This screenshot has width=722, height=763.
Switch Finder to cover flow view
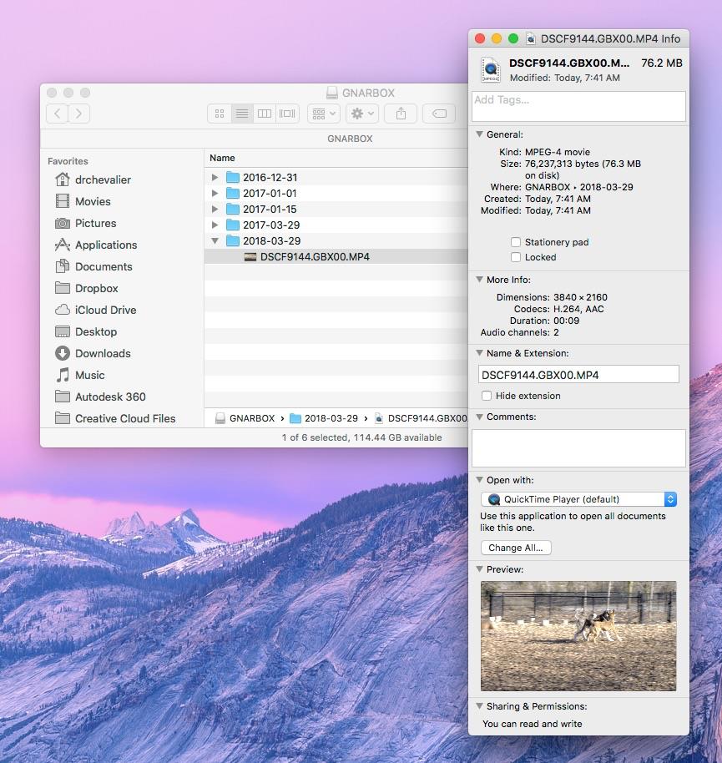(287, 113)
